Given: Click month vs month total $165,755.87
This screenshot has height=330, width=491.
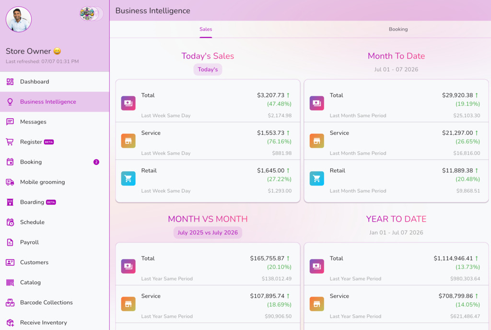Looking at the screenshot, I should click(x=267, y=259).
